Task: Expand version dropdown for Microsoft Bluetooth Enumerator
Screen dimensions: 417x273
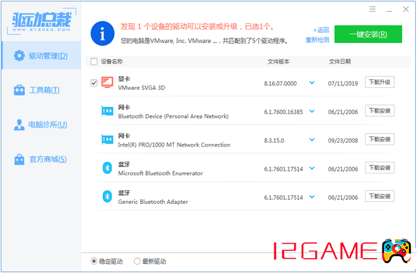Action: point(312,168)
